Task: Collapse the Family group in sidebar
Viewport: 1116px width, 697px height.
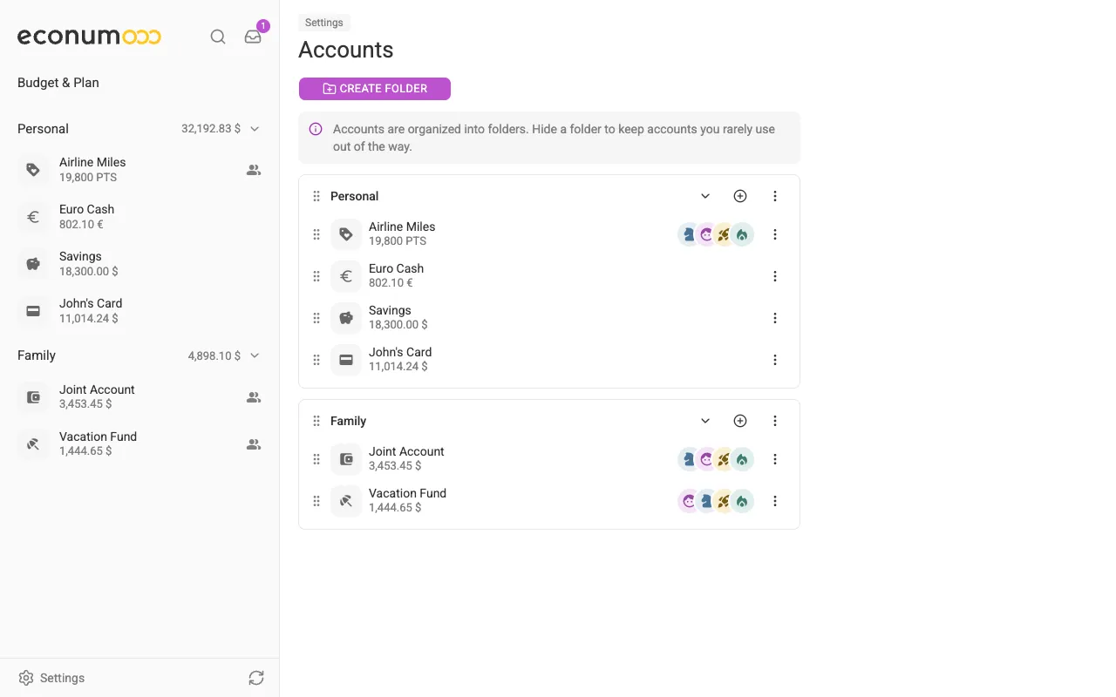Action: tap(255, 355)
